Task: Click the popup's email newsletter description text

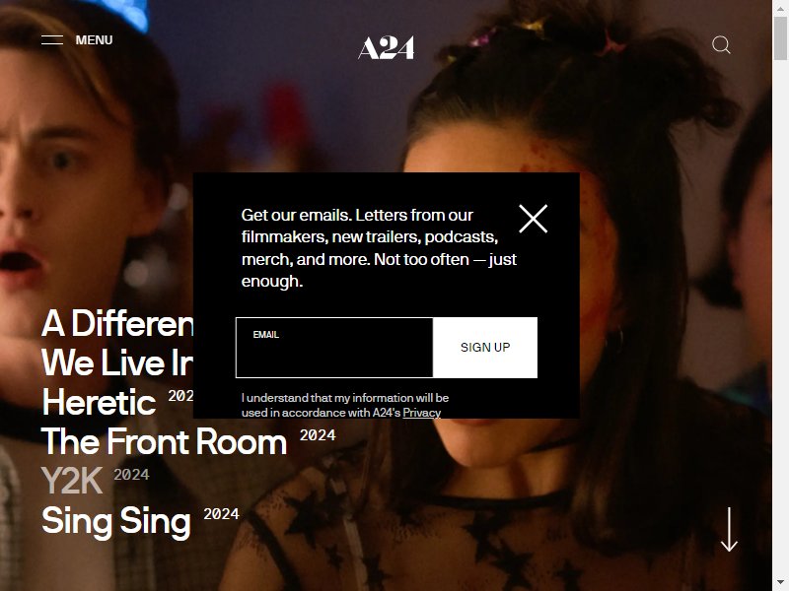Action: (379, 248)
